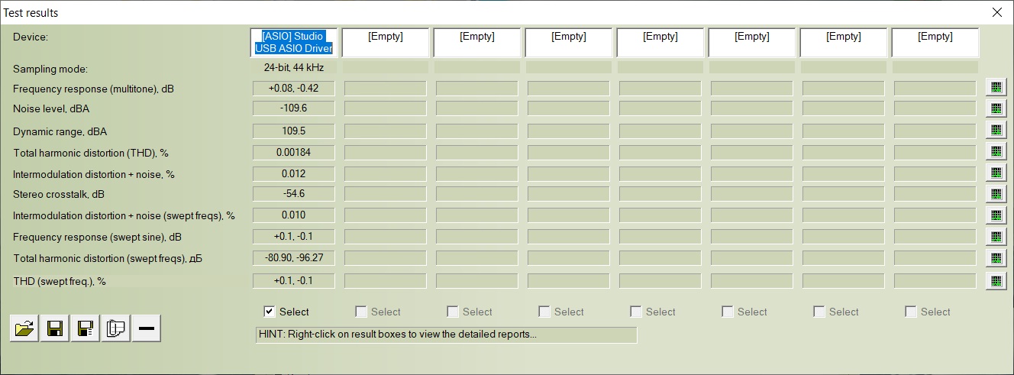
Task: Open the Noise level graph icon
Action: tap(995, 108)
